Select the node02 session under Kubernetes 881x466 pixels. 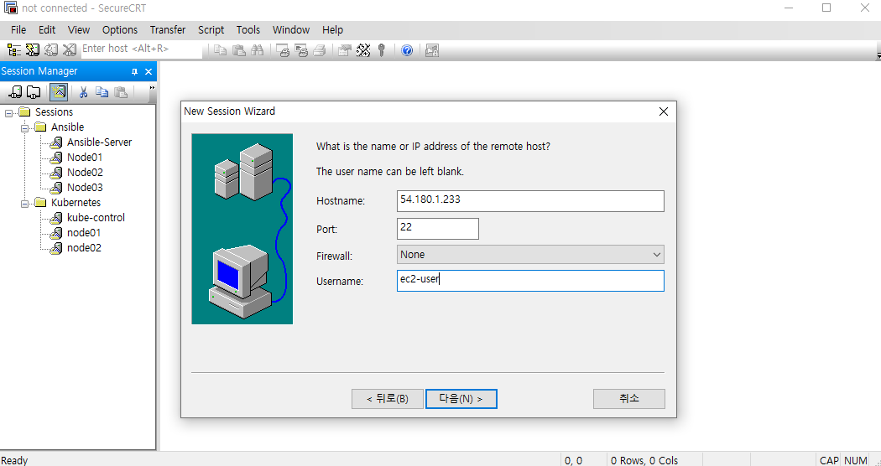pyautogui.click(x=84, y=248)
